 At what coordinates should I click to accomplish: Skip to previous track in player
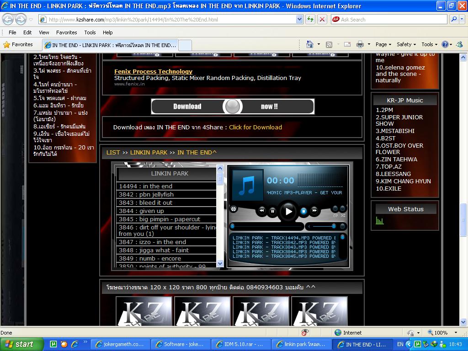(262, 210)
